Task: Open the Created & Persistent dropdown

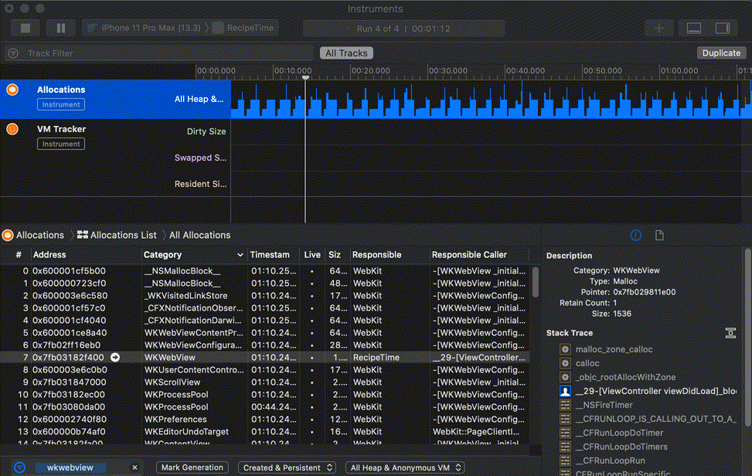Action: click(288, 467)
